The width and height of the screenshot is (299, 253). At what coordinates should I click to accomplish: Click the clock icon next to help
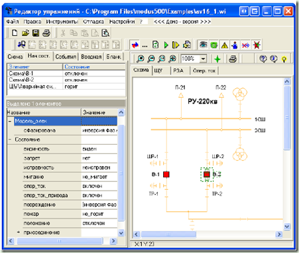pyautogui.click(x=274, y=59)
